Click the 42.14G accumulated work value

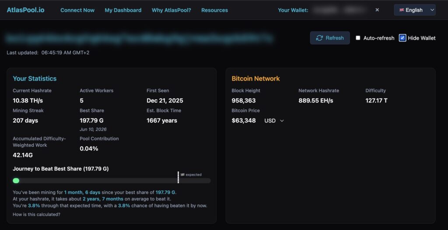pos(23,155)
